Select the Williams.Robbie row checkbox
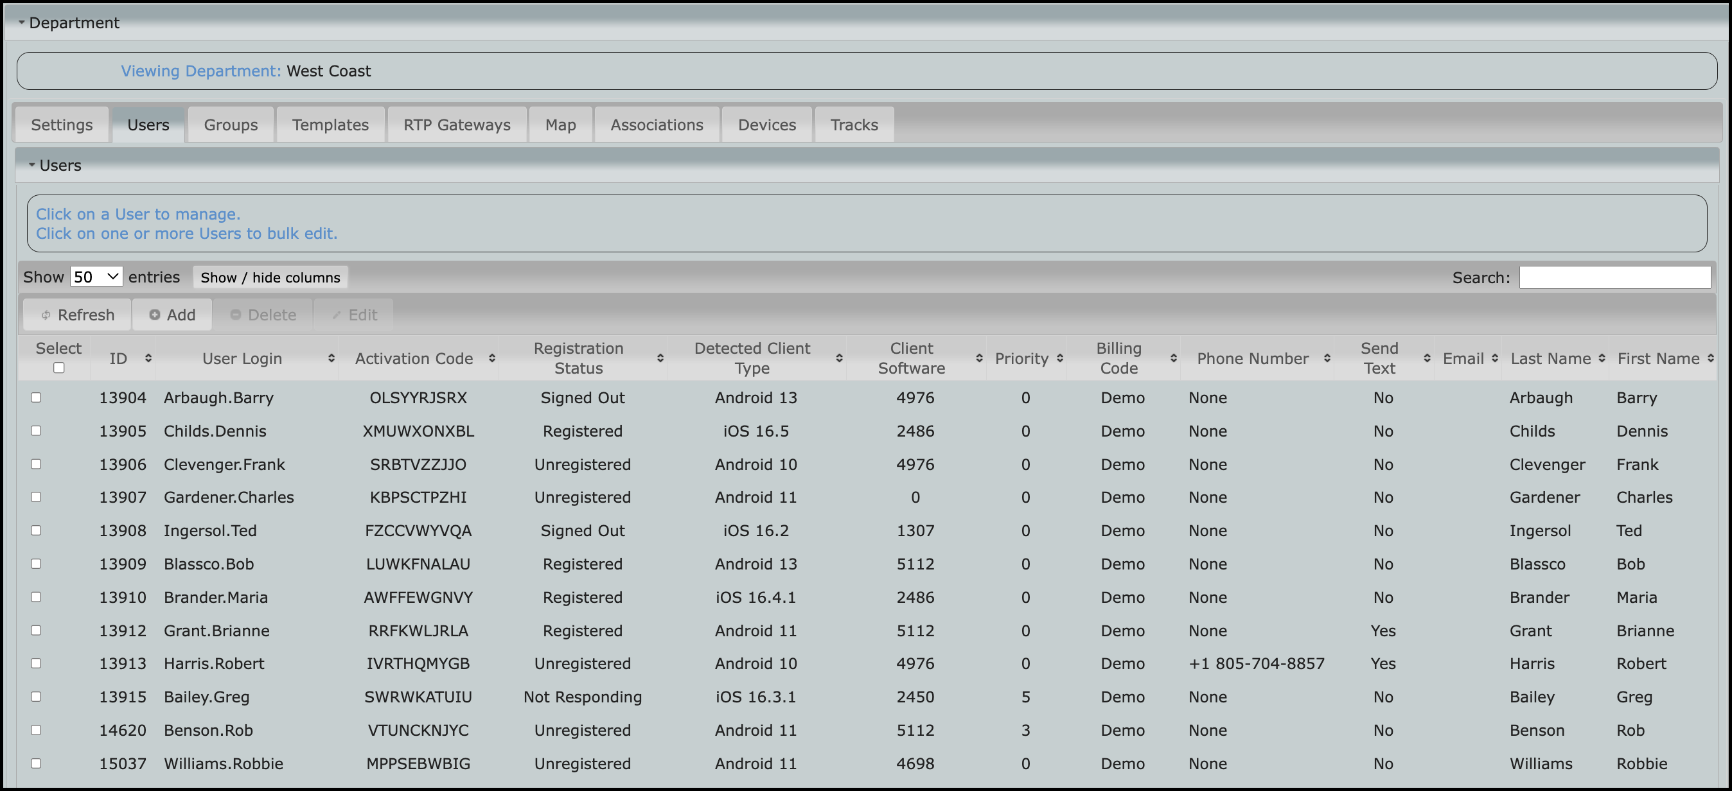The height and width of the screenshot is (791, 1732). click(37, 763)
